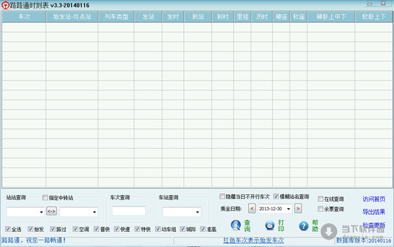
Task: Swap stations with the <-> button
Action: click(x=51, y=211)
